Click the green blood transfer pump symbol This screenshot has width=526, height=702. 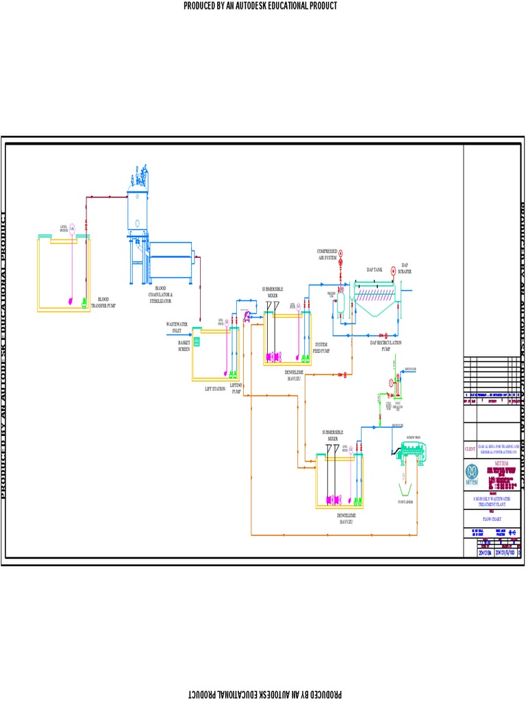point(84,302)
